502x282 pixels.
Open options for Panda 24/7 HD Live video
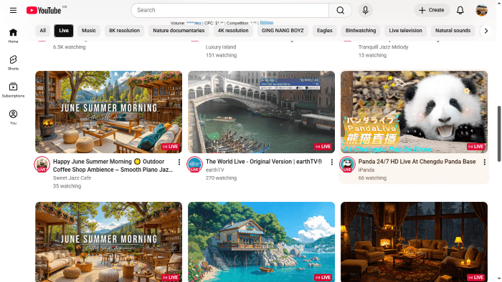485,162
